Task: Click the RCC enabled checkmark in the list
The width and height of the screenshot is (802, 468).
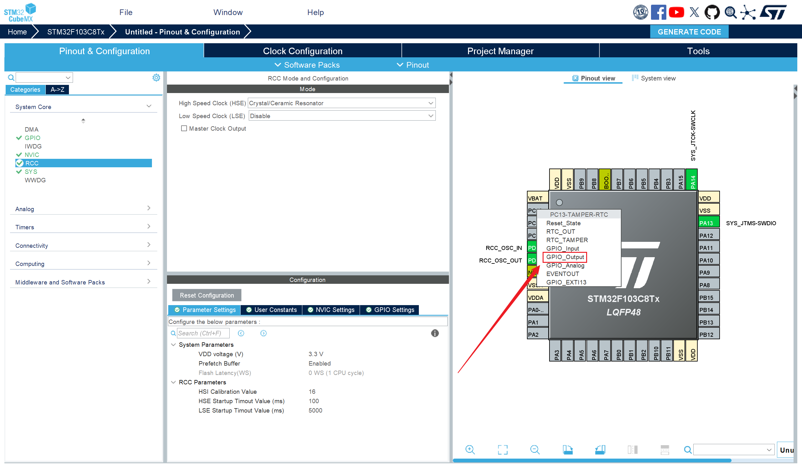Action: point(20,163)
